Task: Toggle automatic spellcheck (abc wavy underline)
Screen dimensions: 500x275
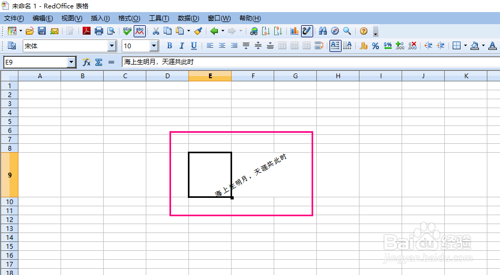Action: point(139,31)
